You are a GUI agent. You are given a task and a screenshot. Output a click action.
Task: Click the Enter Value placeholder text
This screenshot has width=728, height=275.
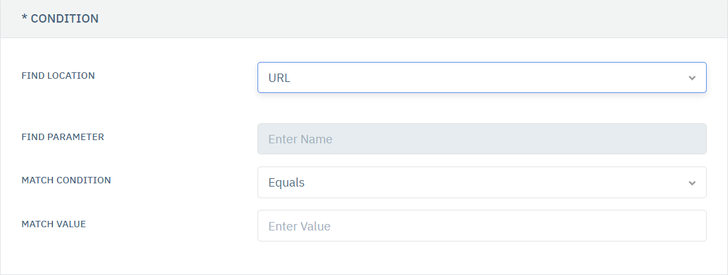point(299,227)
